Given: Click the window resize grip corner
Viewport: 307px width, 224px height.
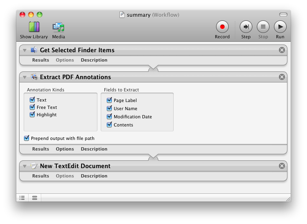Looking at the screenshot, I should click(288, 199).
